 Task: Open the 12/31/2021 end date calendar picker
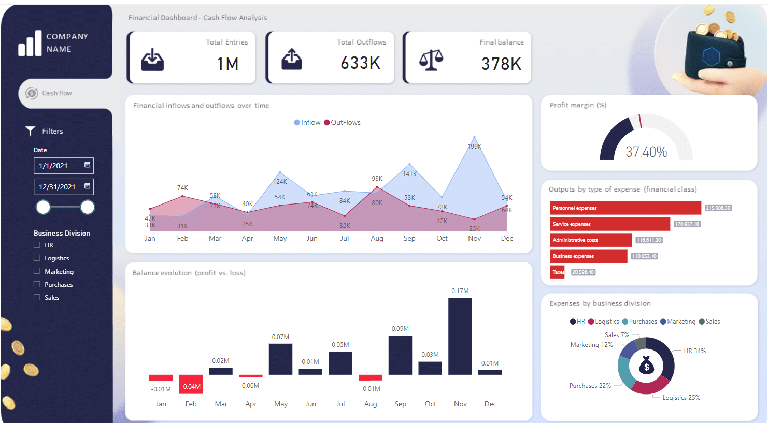[x=87, y=186]
